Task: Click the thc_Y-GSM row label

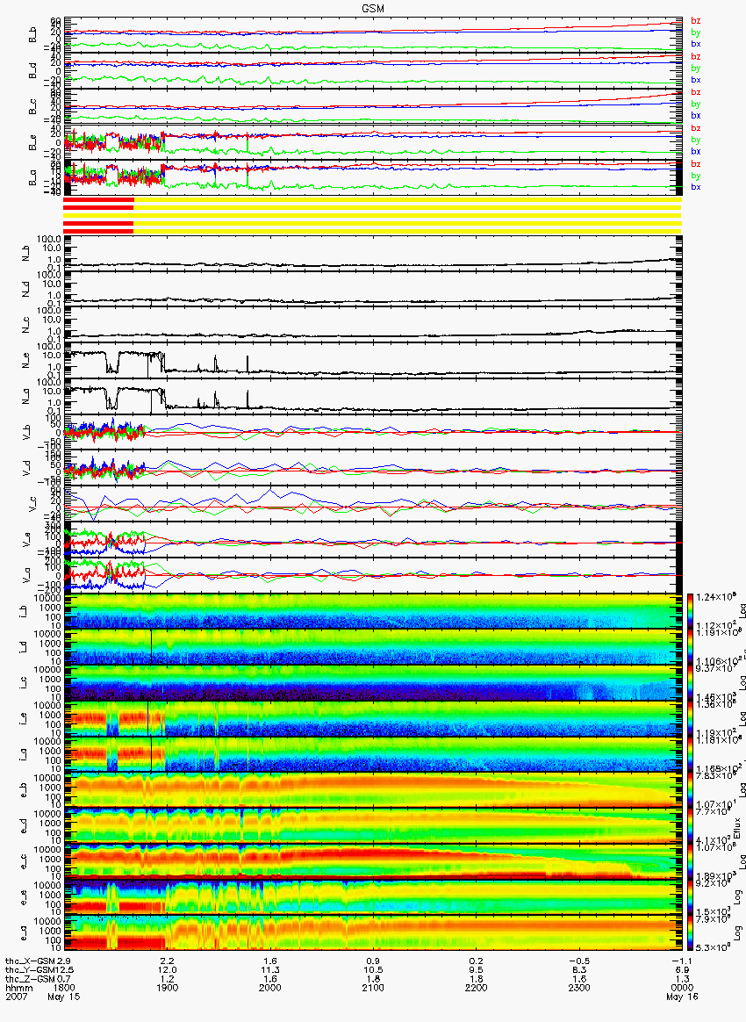Action: [x=30, y=970]
